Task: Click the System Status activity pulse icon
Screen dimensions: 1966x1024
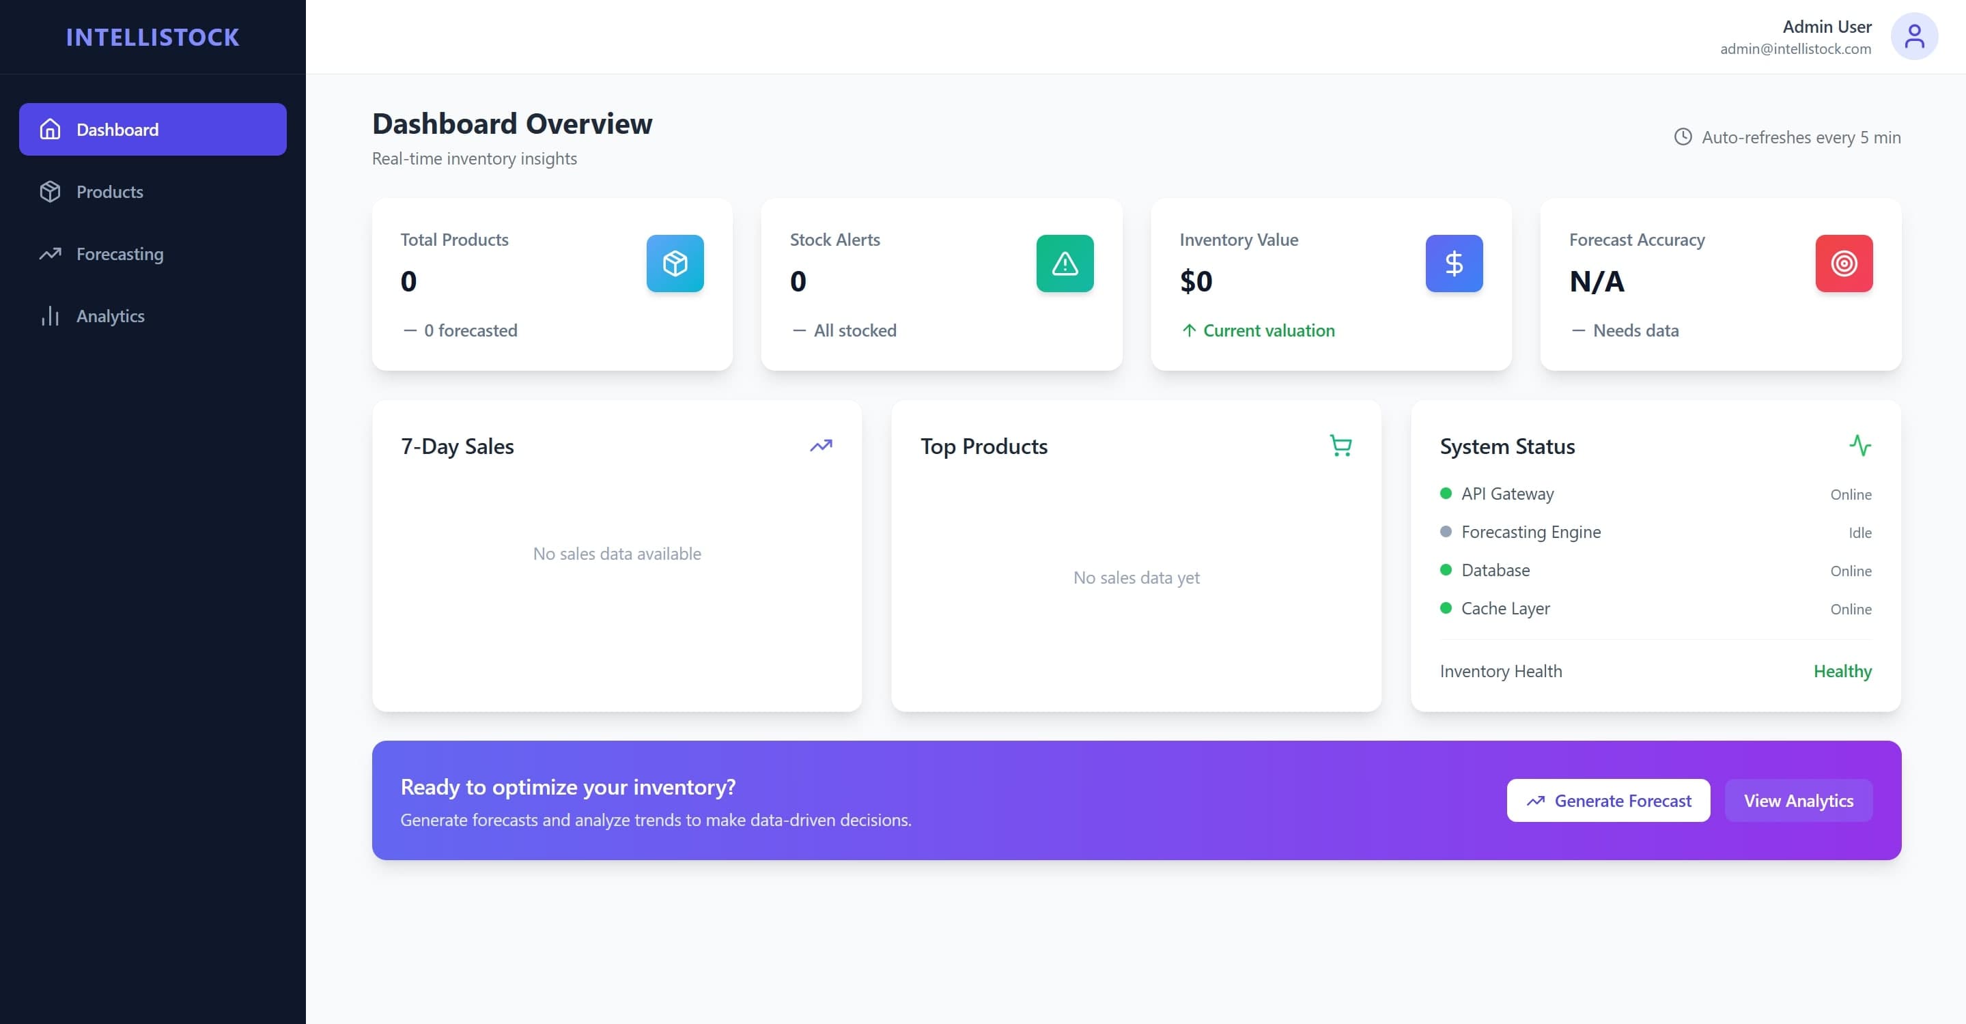Action: [x=1860, y=446]
